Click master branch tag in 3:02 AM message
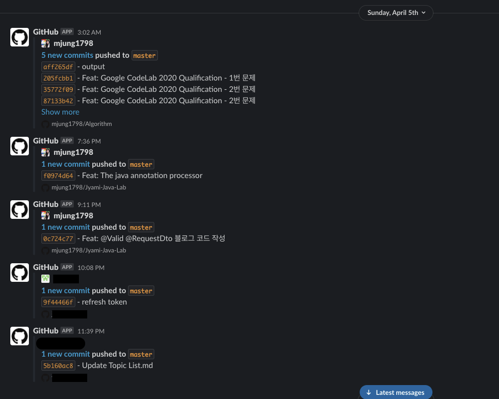 (144, 55)
